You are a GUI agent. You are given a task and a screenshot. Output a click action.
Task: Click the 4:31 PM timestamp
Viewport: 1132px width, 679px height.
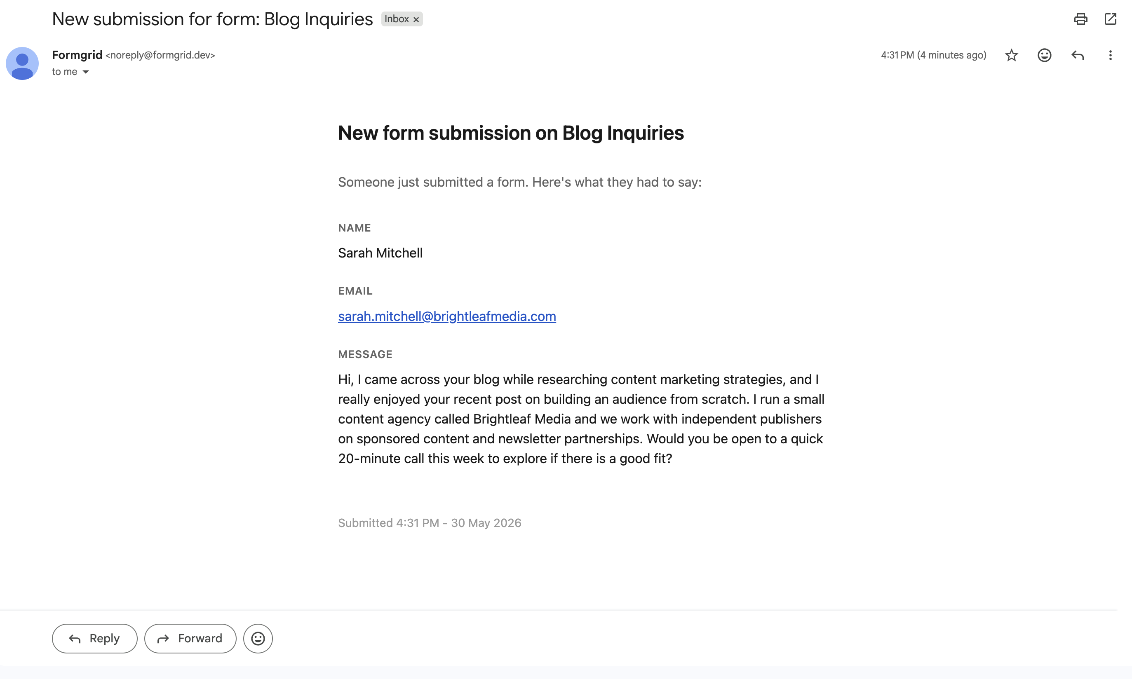(933, 55)
